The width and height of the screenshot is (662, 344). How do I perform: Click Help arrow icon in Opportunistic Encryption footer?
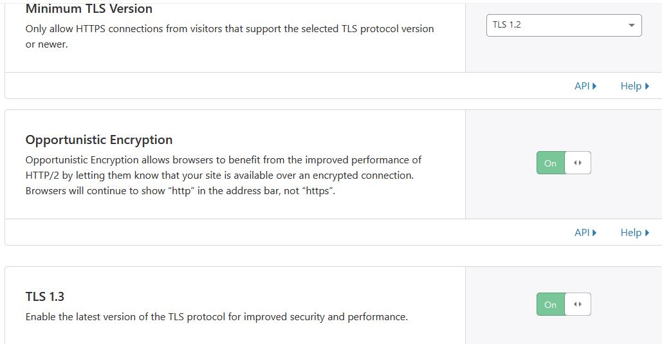pos(647,233)
